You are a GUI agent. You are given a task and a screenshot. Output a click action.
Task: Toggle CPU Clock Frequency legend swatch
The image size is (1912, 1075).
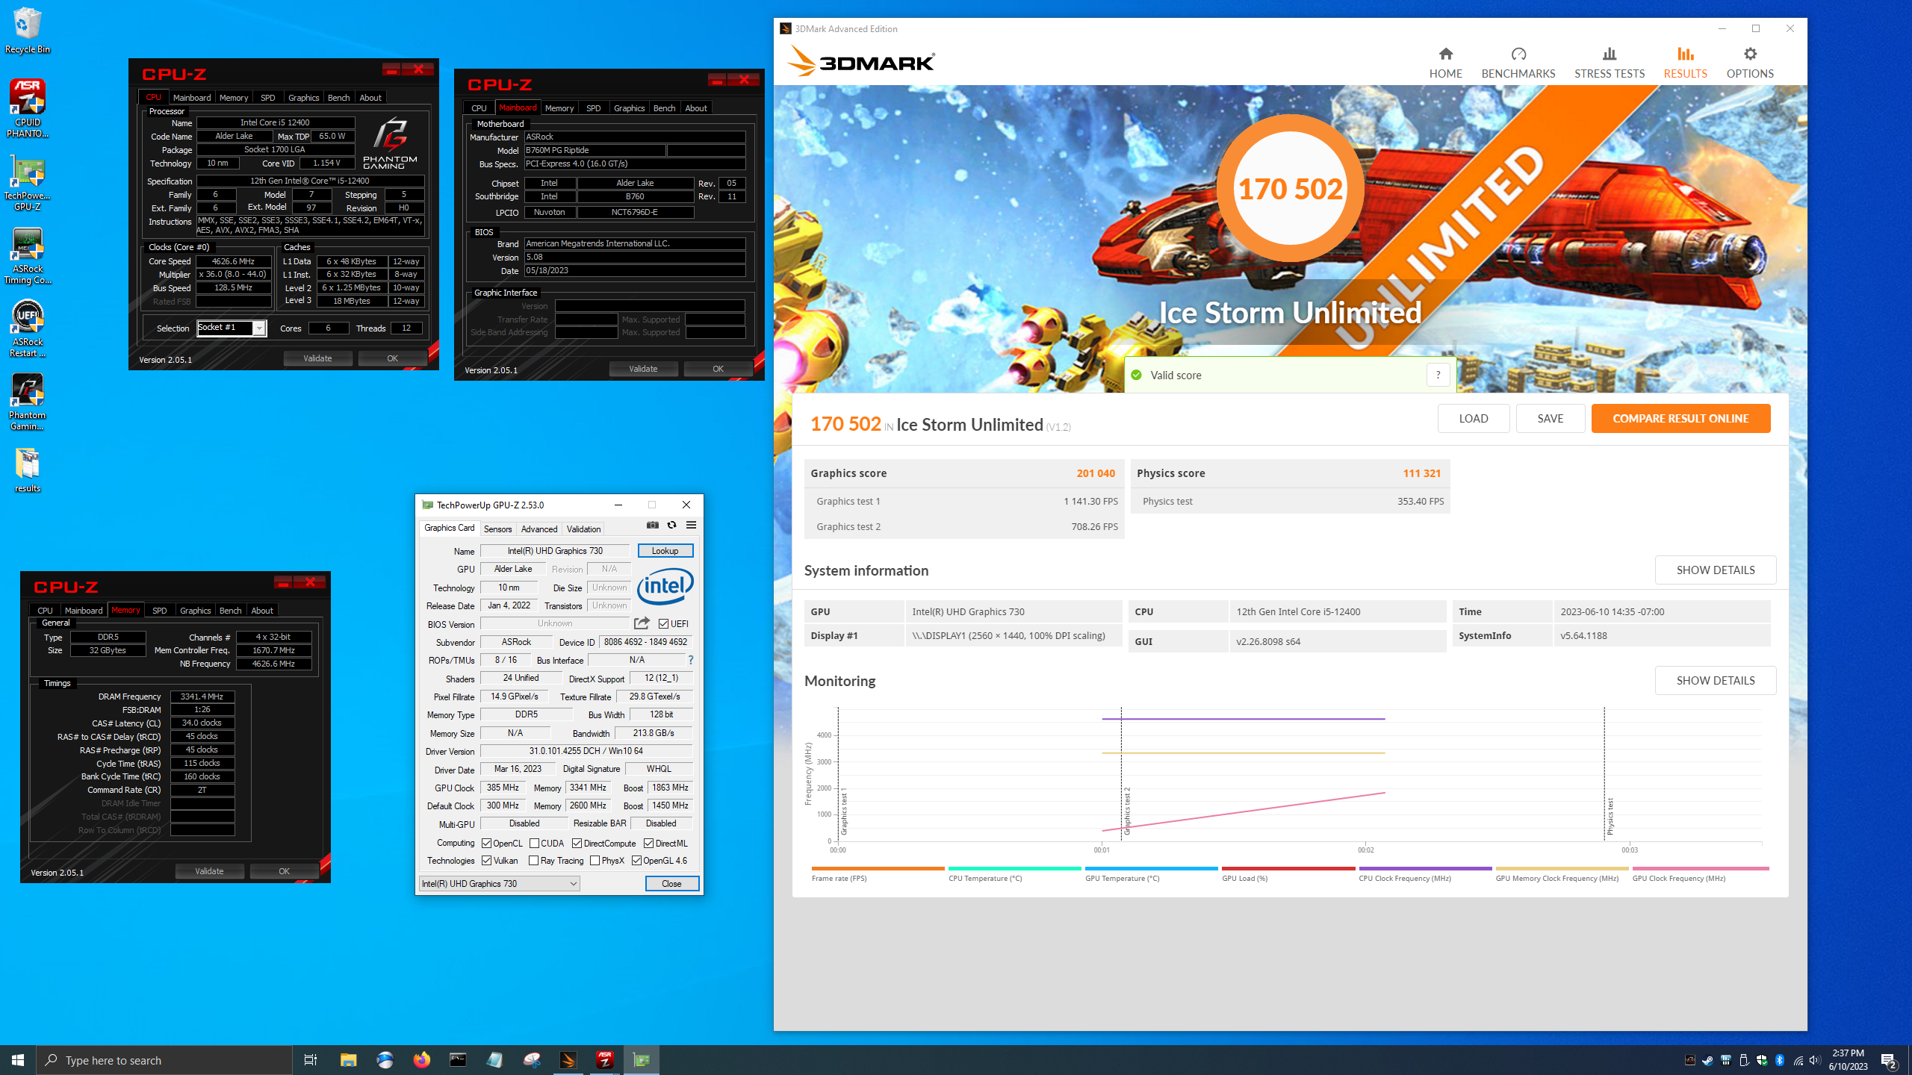pyautogui.click(x=1425, y=868)
